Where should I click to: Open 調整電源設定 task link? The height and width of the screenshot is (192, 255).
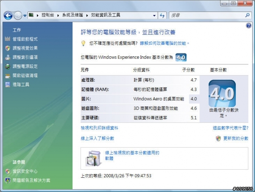pos(25,66)
